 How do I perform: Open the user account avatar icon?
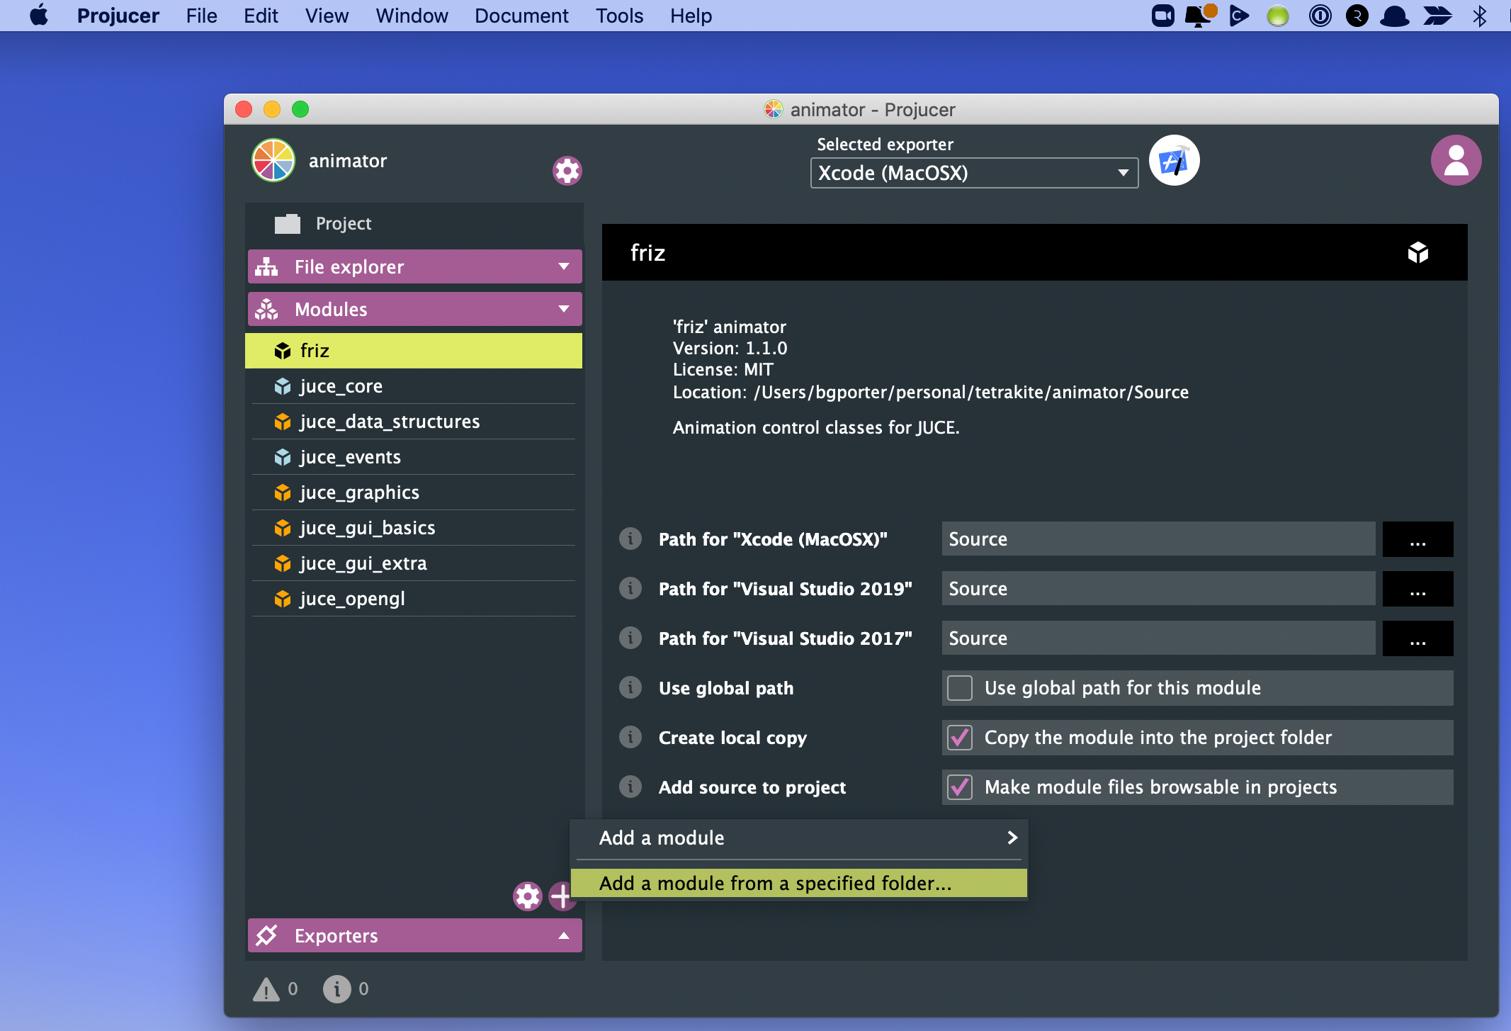[x=1456, y=161]
